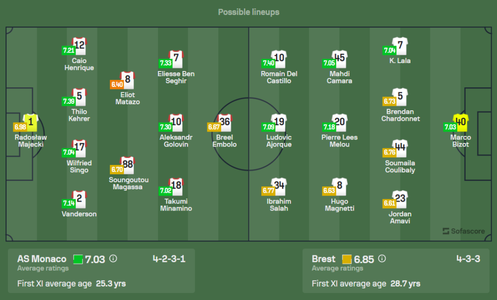This screenshot has height=300, width=497.
Task: Open Aleksandr Golovin's number 10 shirt
Action: [176, 122]
